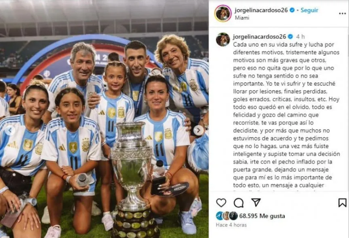
Task: Click verified badge in header username
Action: pos(292,10)
